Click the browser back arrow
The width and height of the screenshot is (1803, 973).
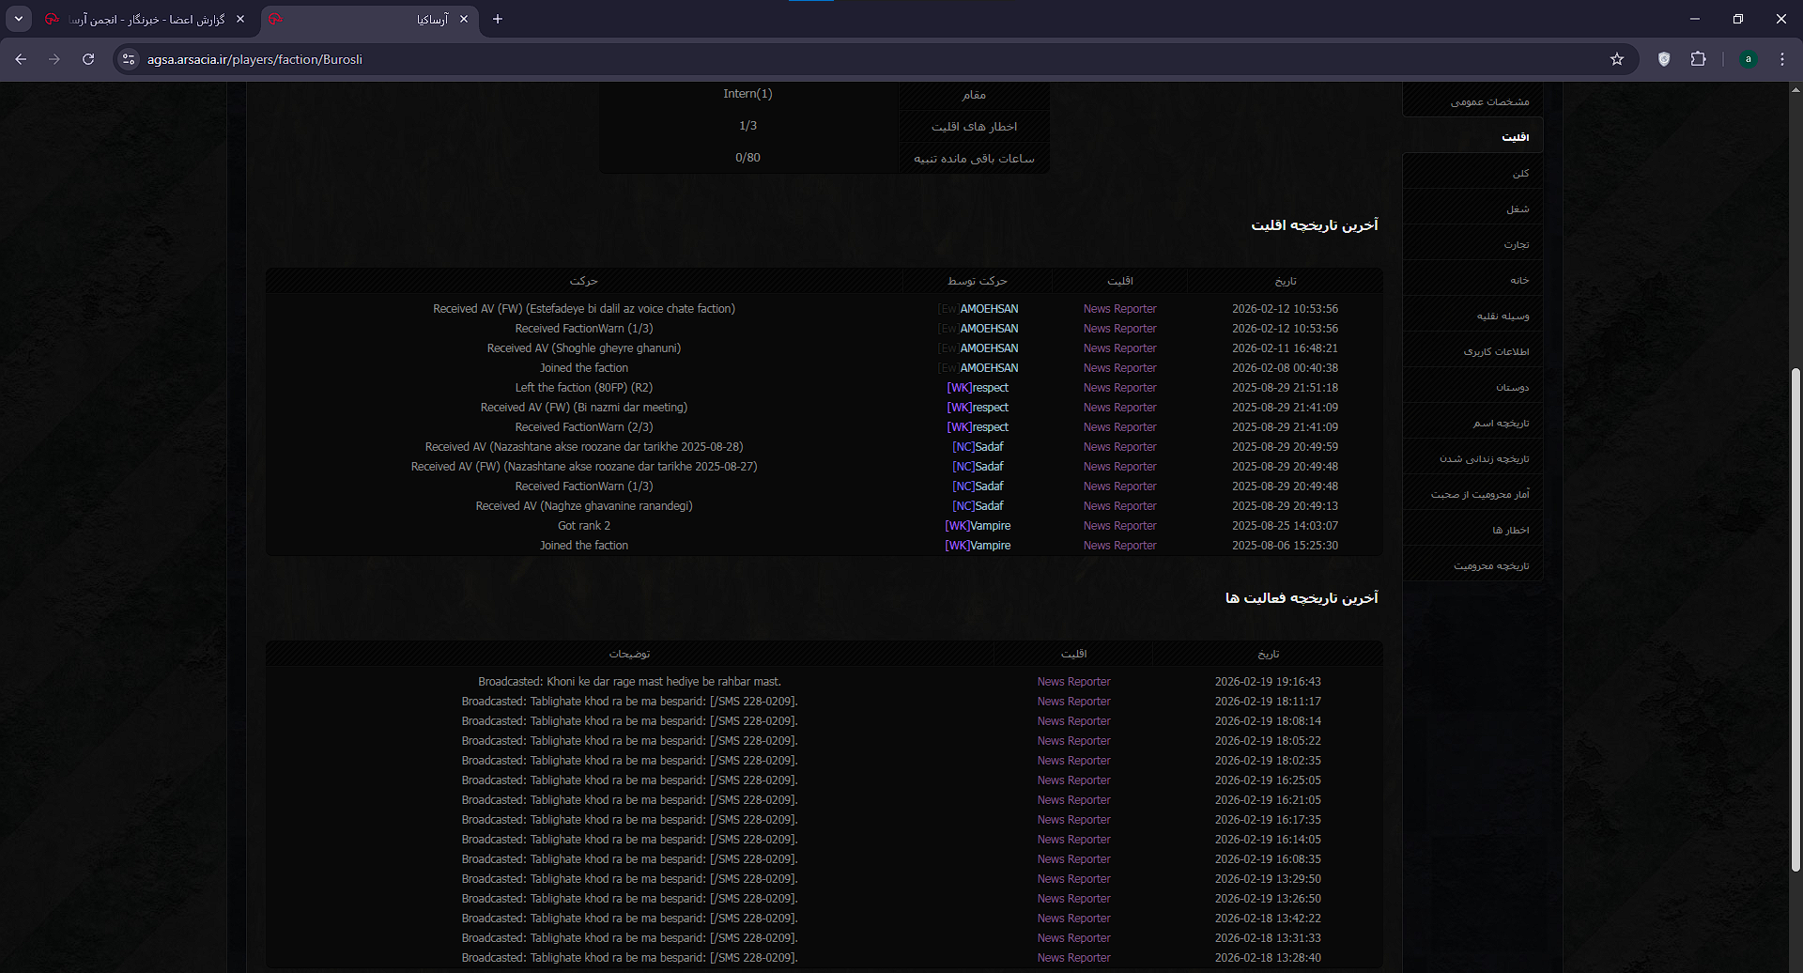pyautogui.click(x=21, y=59)
